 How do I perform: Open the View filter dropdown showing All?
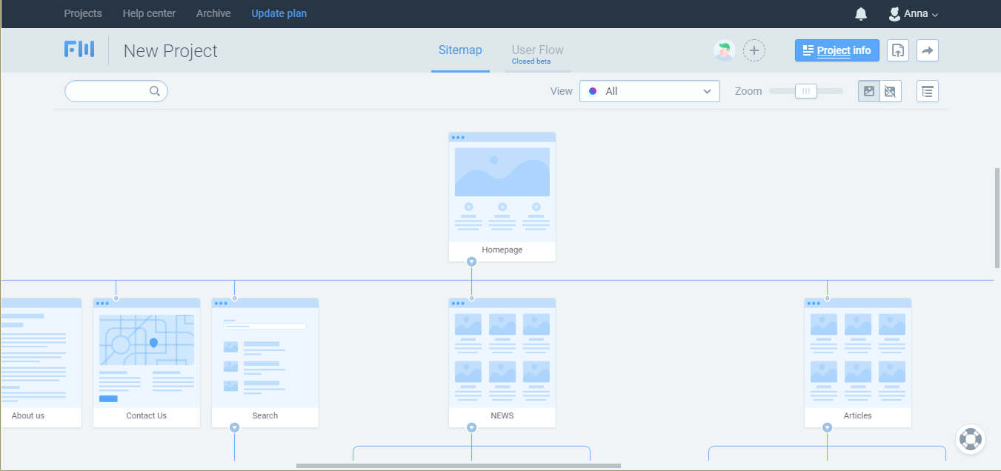point(649,90)
